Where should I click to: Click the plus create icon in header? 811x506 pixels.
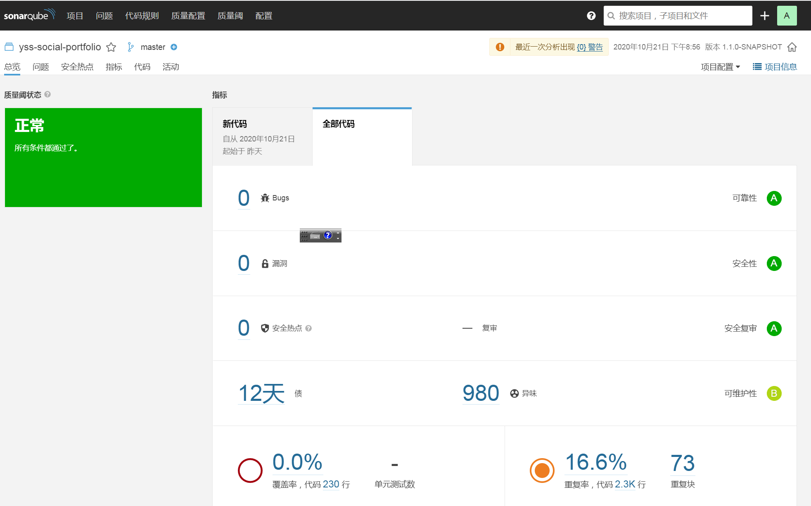[764, 16]
